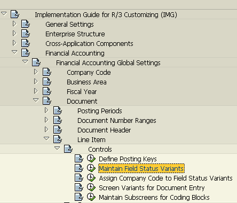Open documentation icon for Define Posting Keys

[x=79, y=159]
